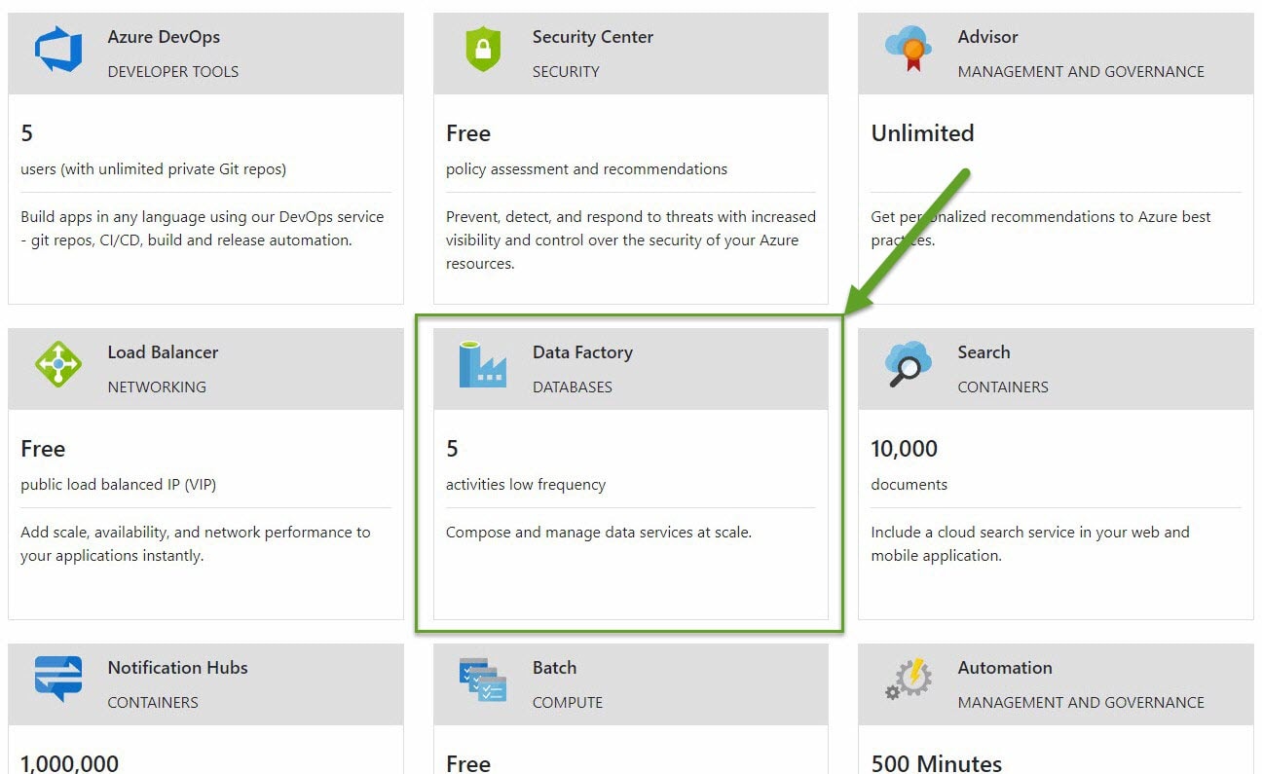Select the Data Factory heading
This screenshot has height=774, width=1262.
(582, 352)
